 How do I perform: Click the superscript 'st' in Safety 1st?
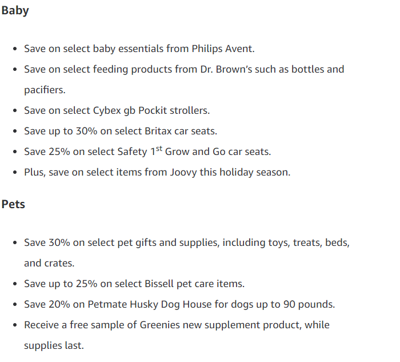[159, 149]
